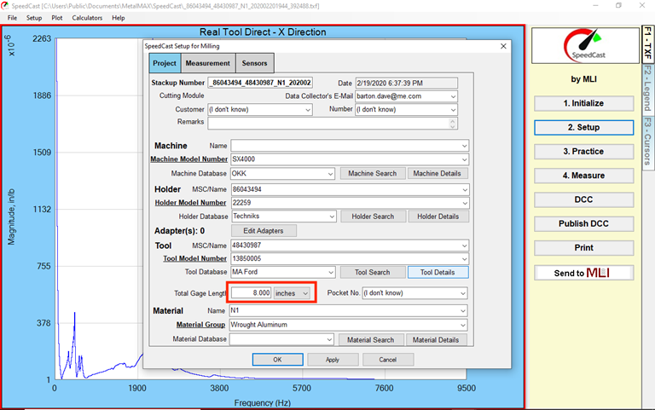Expand the inches unit dropdown
The width and height of the screenshot is (655, 410).
coord(305,293)
